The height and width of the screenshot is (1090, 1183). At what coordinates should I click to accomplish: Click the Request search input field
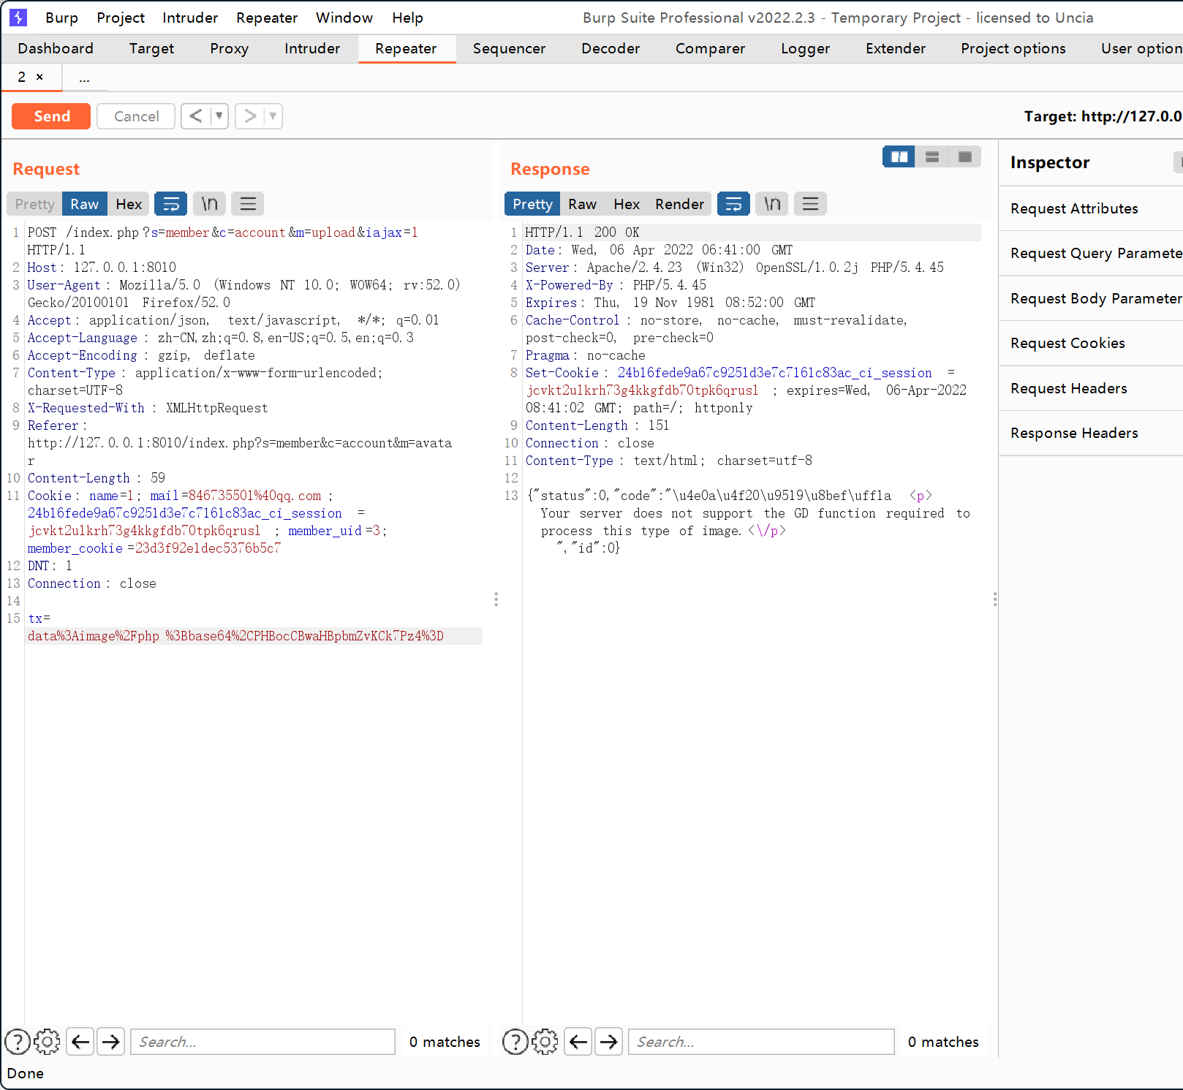coord(262,1042)
